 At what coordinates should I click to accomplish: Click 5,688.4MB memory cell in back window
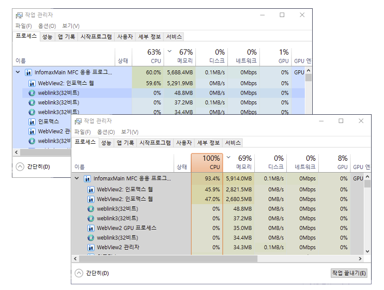tap(180, 72)
